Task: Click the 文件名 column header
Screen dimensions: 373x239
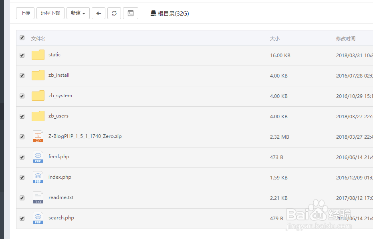Action: (38, 39)
